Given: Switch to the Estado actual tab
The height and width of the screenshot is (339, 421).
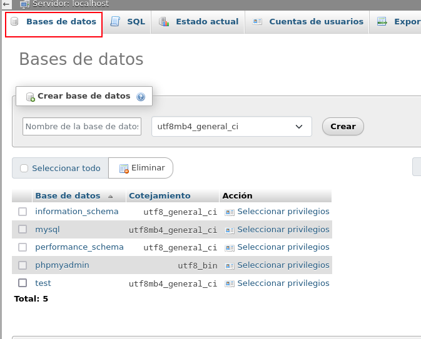Looking at the screenshot, I should 206,22.
